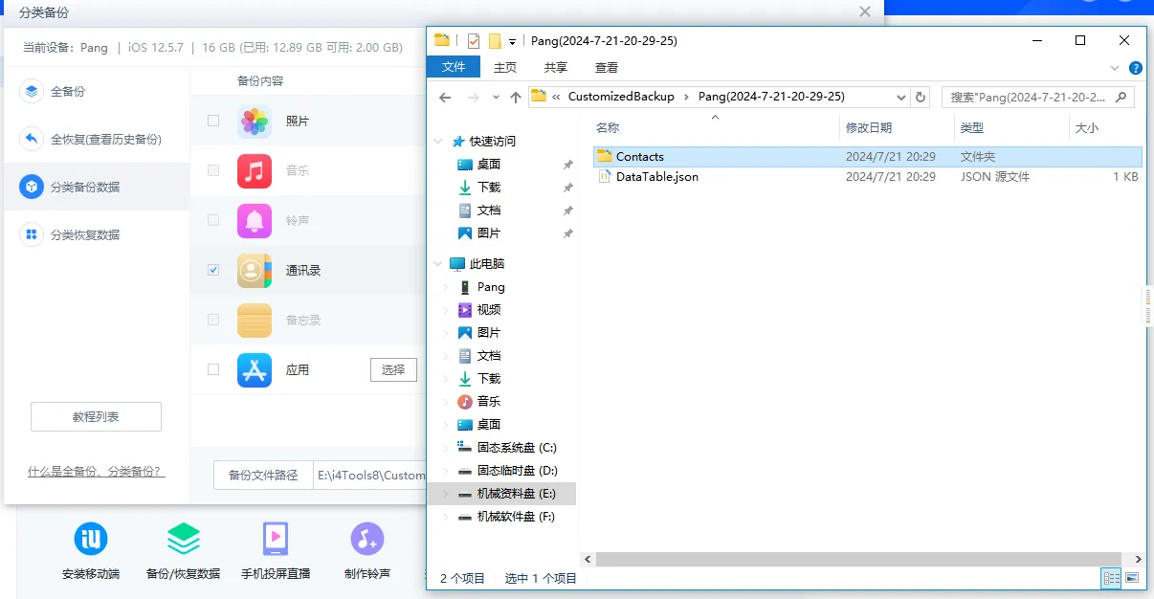Expand 固态系统盘 (C:) drive node
This screenshot has height=599, width=1154.
tap(445, 448)
